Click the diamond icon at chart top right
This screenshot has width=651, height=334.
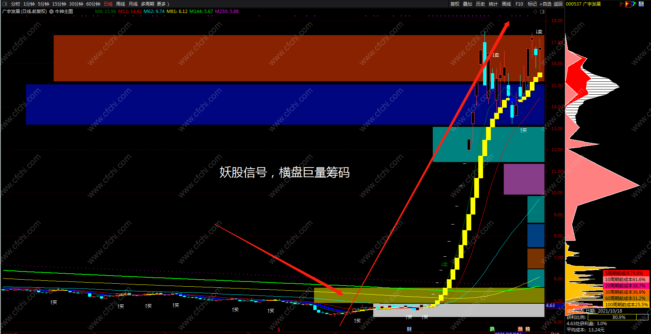[535, 11]
